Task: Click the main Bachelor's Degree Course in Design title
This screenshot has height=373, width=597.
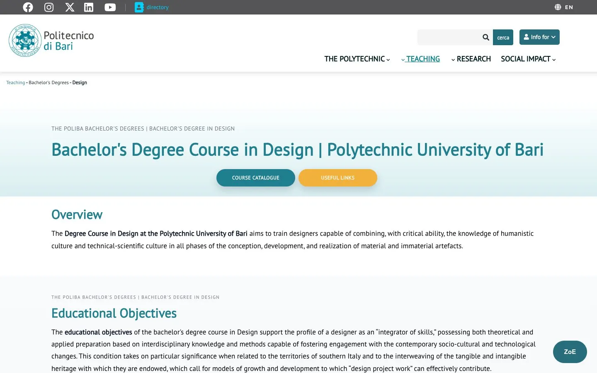Action: 297,150
